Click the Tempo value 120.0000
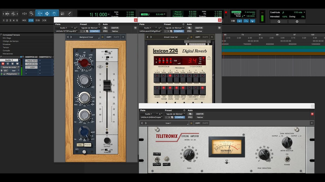This screenshot has width=325, height=182. pos(250,16)
